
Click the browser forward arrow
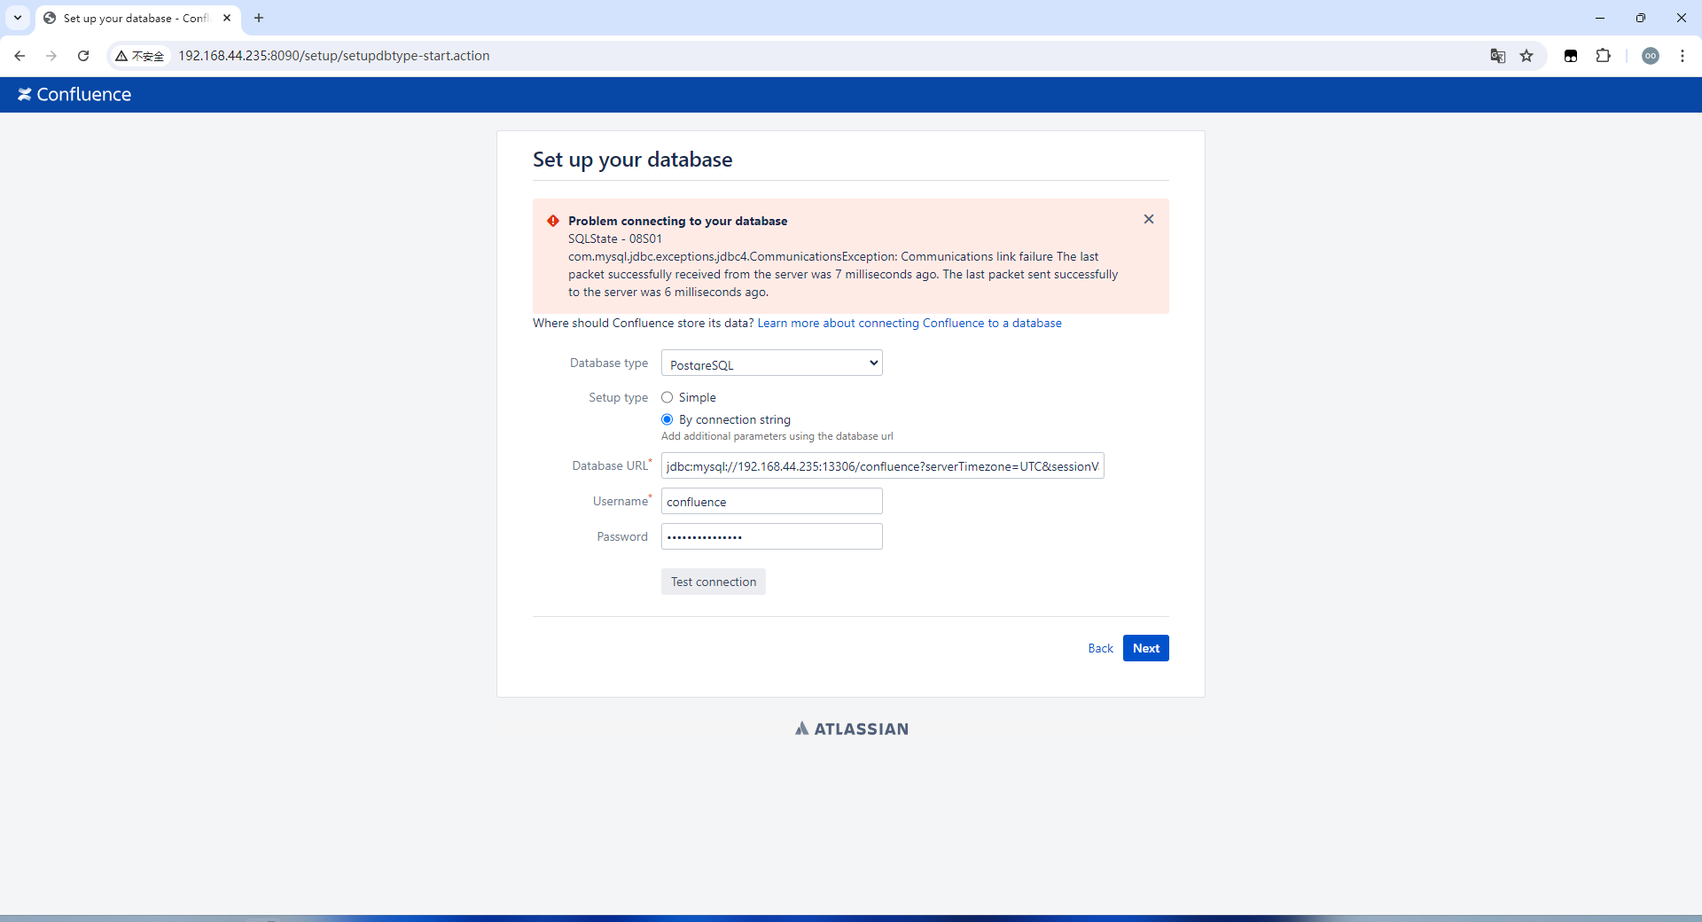51,56
